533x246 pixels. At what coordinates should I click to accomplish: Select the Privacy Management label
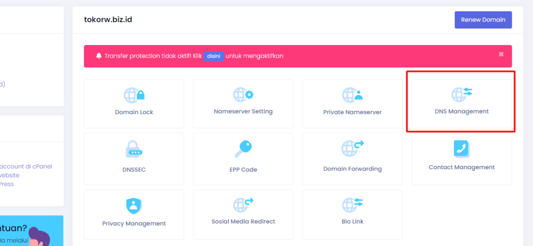pyautogui.click(x=134, y=224)
